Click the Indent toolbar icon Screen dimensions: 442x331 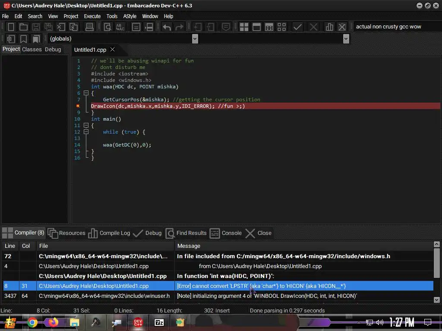point(198,27)
